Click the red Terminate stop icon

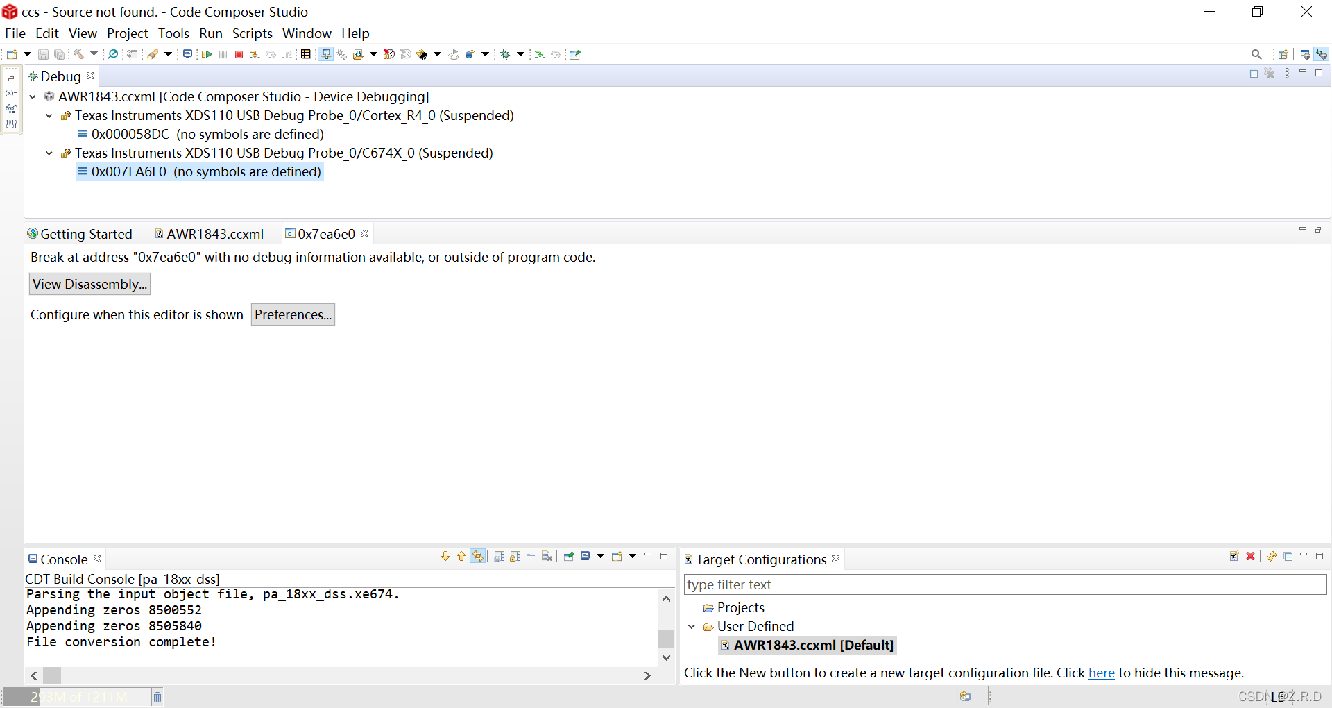239,54
